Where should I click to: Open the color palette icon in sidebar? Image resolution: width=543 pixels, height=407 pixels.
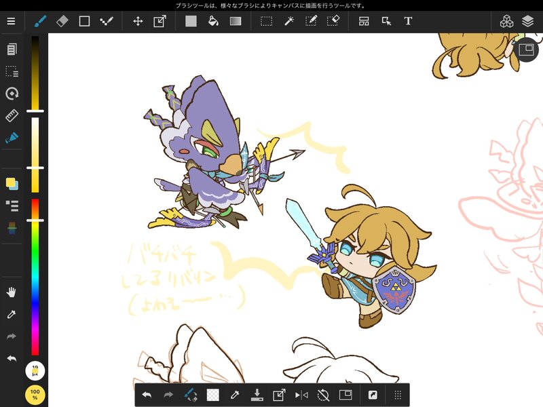pyautogui.click(x=12, y=228)
